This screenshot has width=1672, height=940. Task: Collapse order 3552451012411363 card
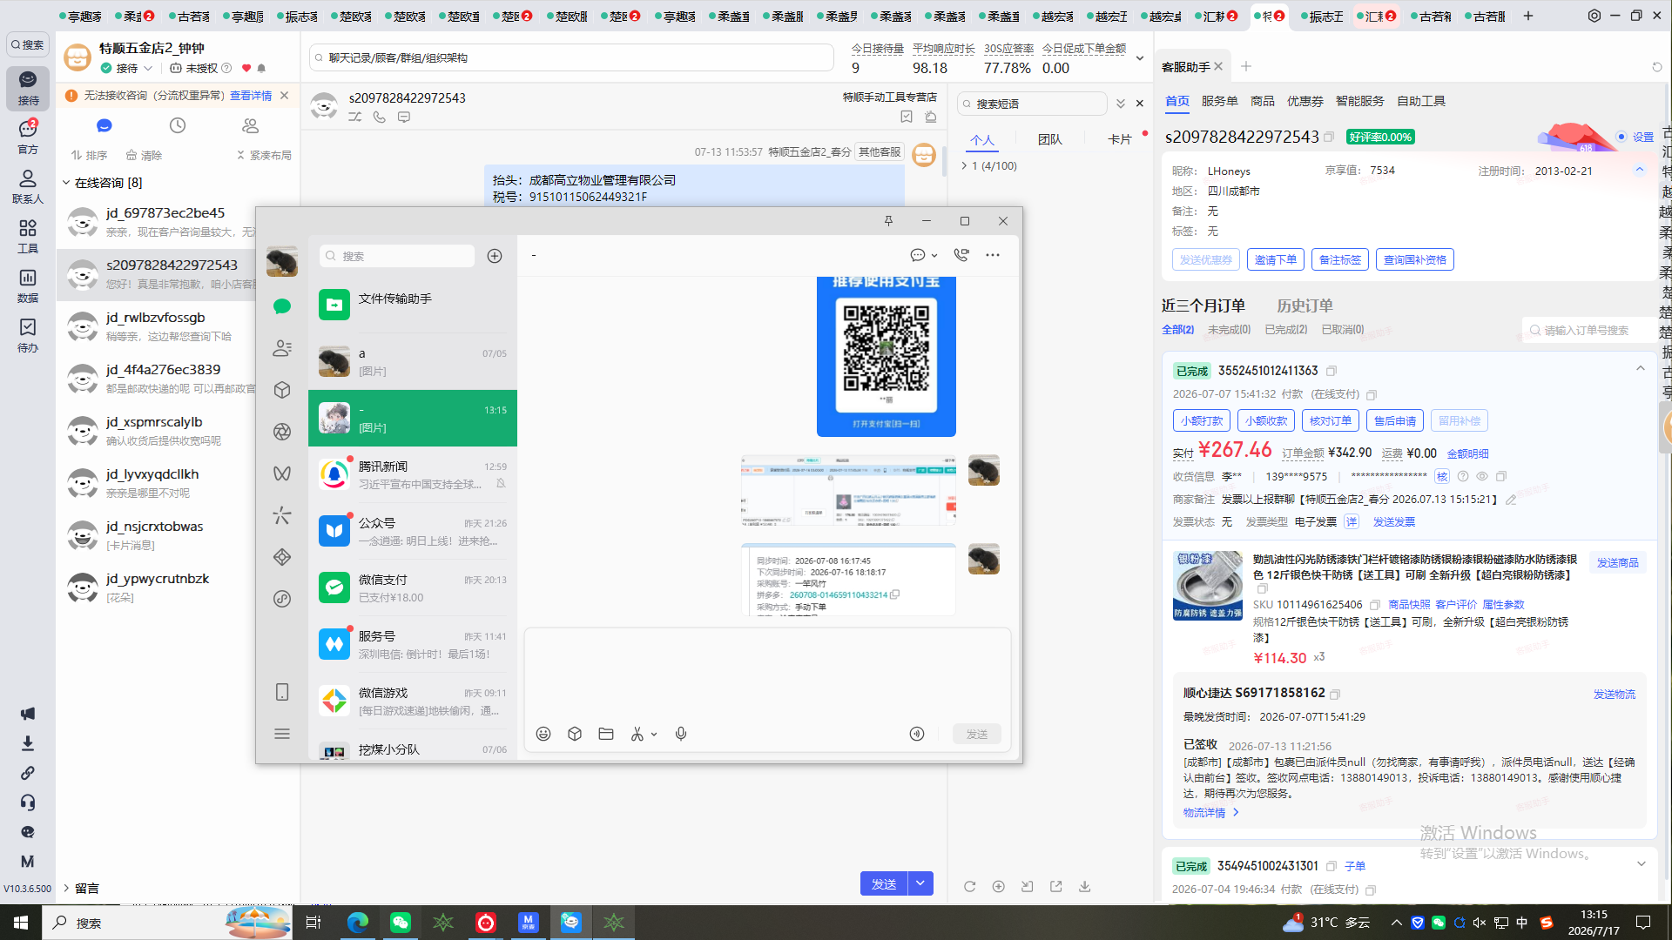[x=1641, y=369]
